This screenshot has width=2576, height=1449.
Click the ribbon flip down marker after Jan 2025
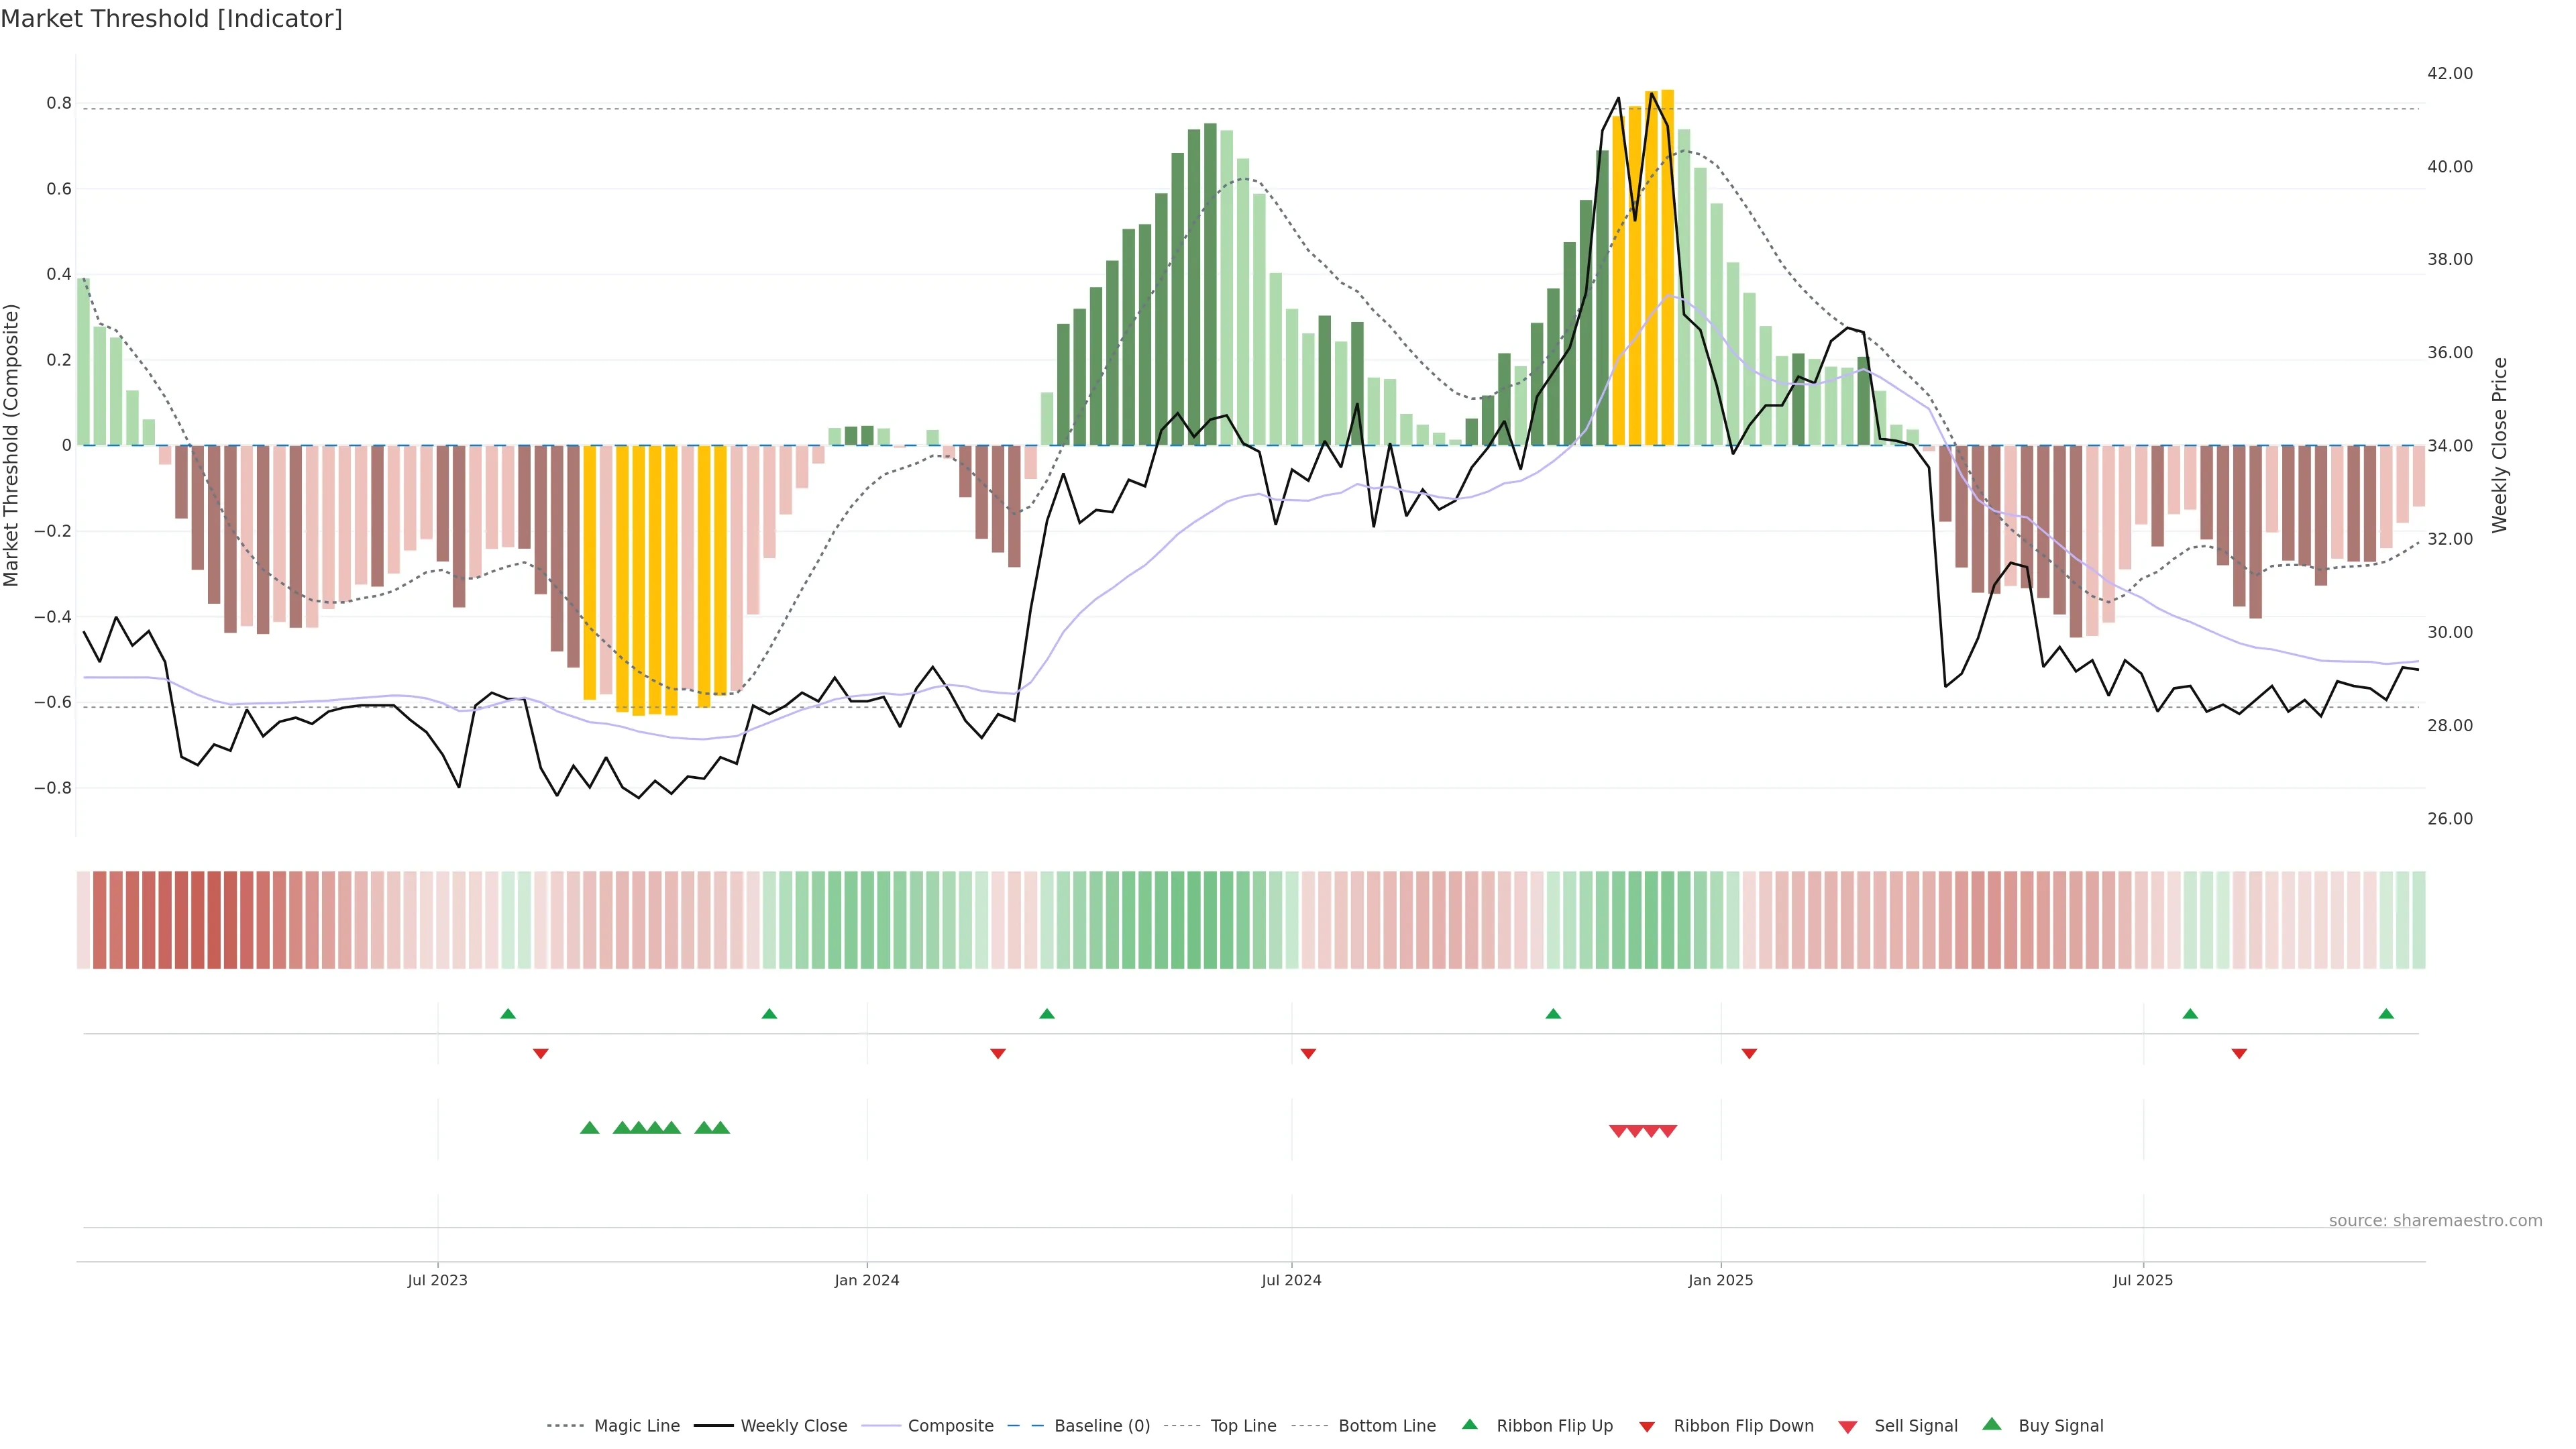pos(1749,1053)
